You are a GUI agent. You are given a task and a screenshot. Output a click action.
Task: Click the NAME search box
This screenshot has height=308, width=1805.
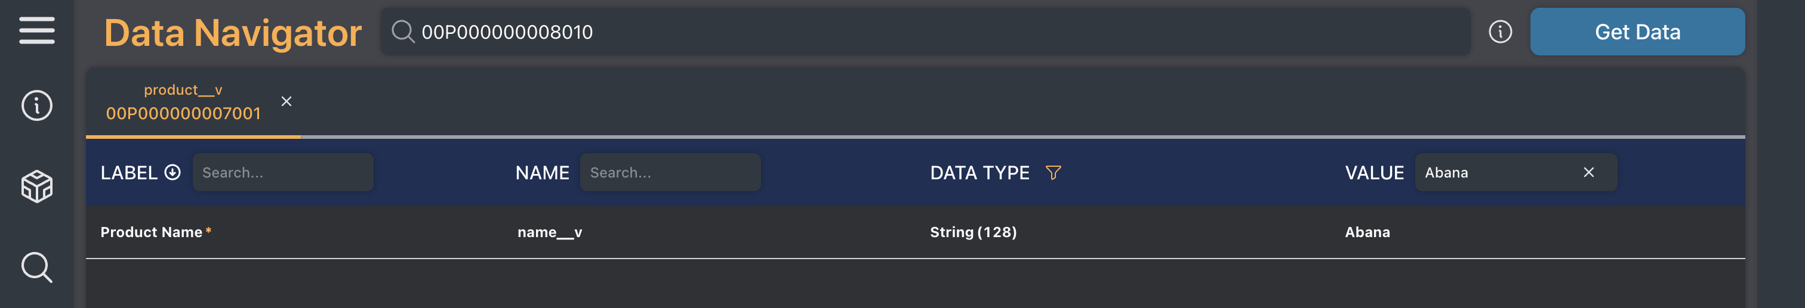point(670,173)
